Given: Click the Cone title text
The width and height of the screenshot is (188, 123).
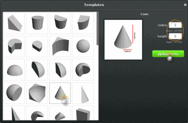Looking at the screenshot, I should [x=144, y=14].
